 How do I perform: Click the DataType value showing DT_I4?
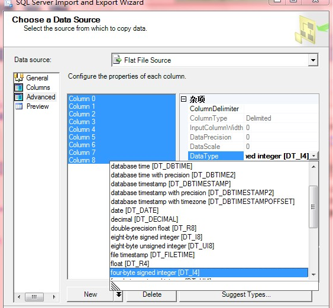pos(277,156)
